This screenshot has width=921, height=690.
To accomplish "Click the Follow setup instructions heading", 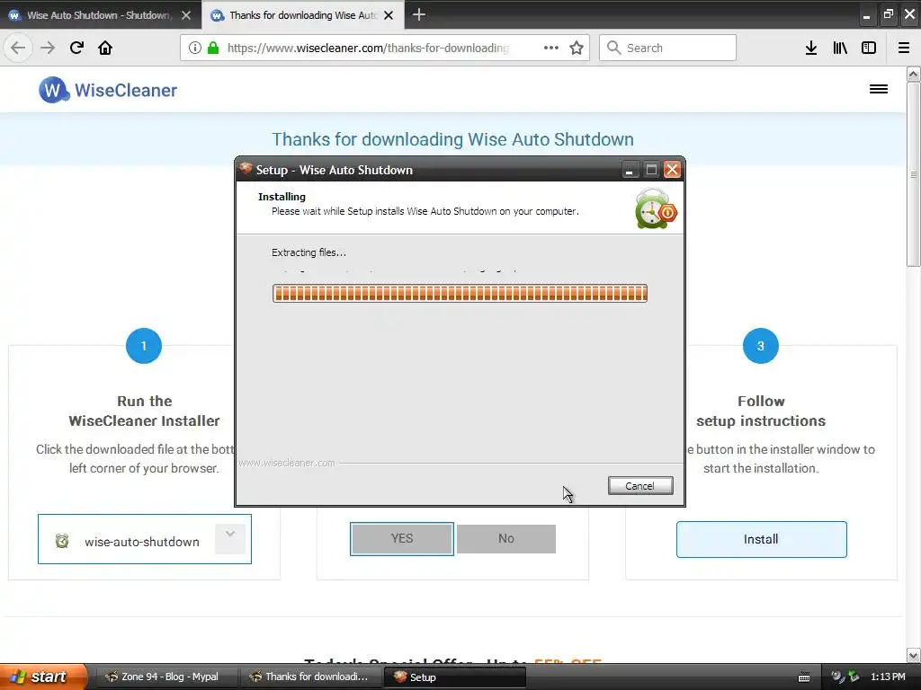I will (x=761, y=411).
